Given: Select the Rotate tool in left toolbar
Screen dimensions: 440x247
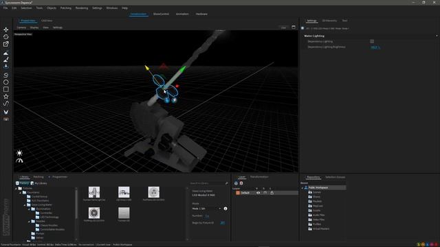Looking at the screenshot, I should point(6,37).
